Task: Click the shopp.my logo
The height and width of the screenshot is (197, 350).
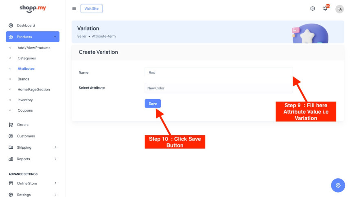Action: [32, 8]
